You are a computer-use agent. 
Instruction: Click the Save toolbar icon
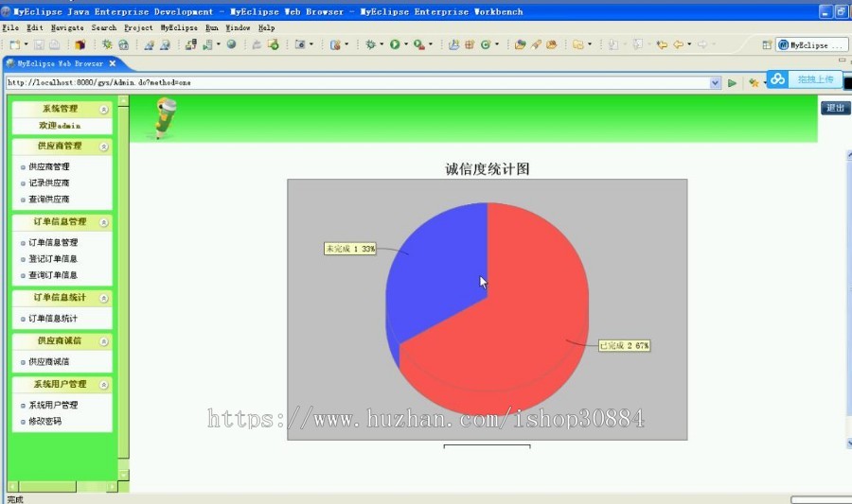click(39, 45)
